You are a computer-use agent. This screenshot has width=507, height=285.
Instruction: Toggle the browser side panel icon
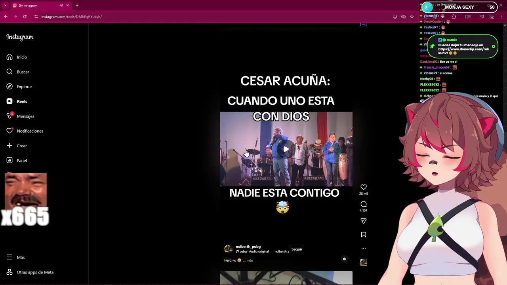pyautogui.click(x=468, y=17)
